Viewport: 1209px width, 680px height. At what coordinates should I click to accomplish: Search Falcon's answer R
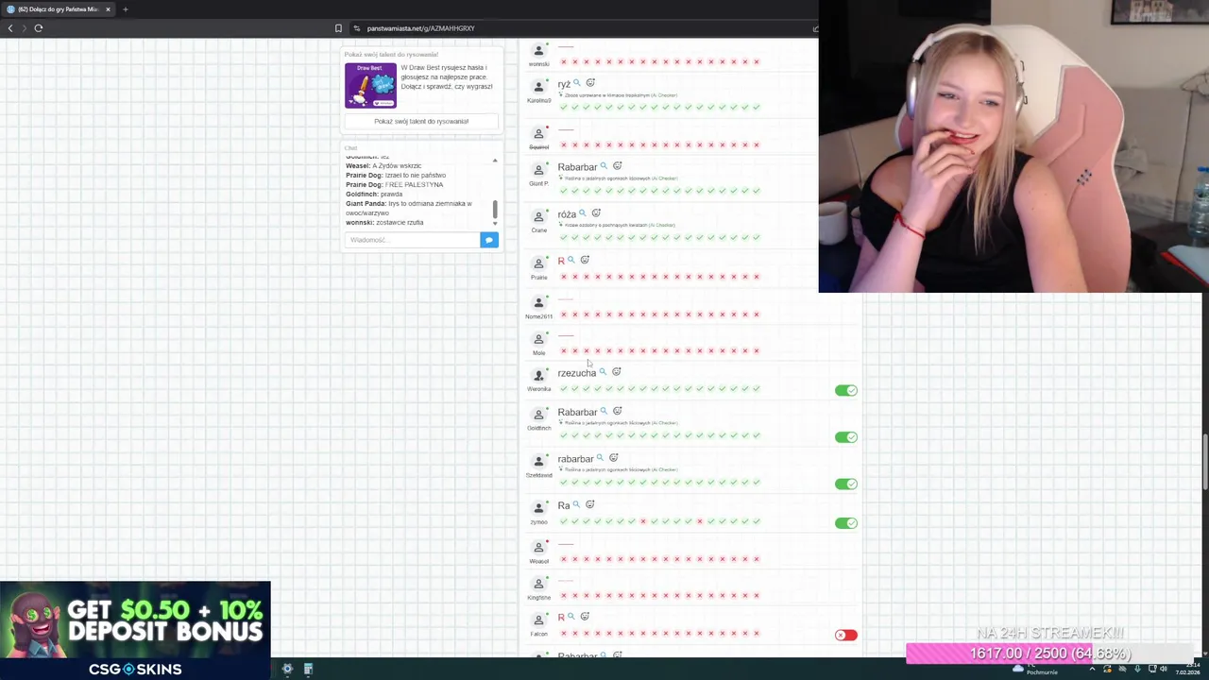(x=570, y=617)
